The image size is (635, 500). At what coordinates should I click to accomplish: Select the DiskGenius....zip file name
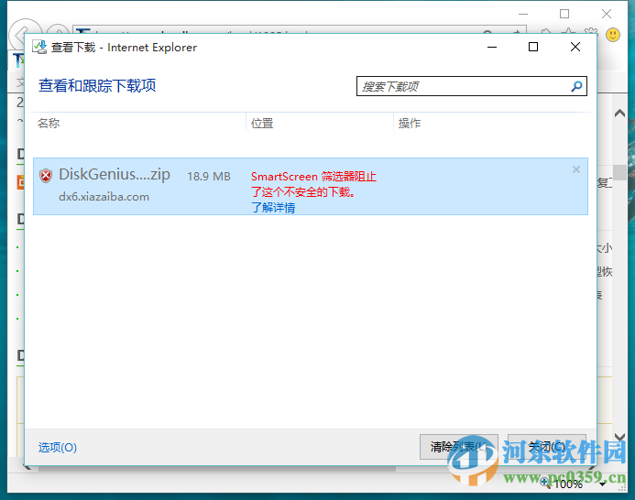[x=115, y=175]
